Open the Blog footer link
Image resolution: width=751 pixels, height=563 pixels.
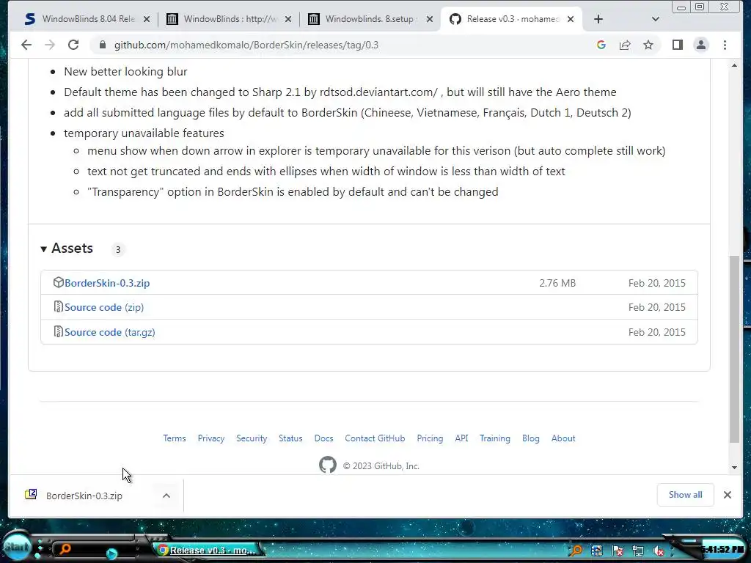(531, 438)
